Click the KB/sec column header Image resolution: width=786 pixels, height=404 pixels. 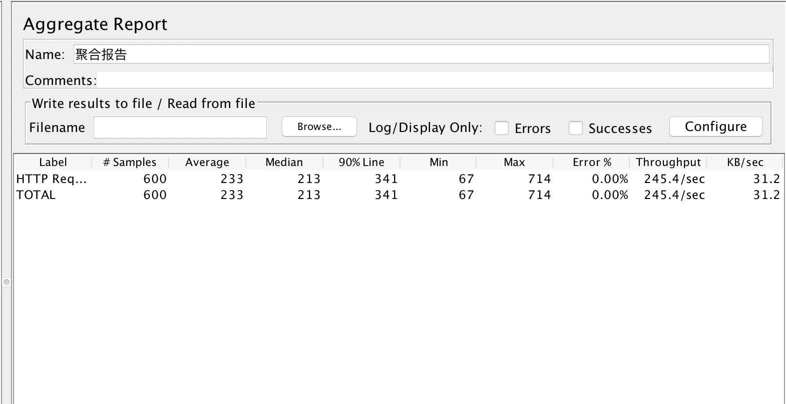click(x=745, y=162)
